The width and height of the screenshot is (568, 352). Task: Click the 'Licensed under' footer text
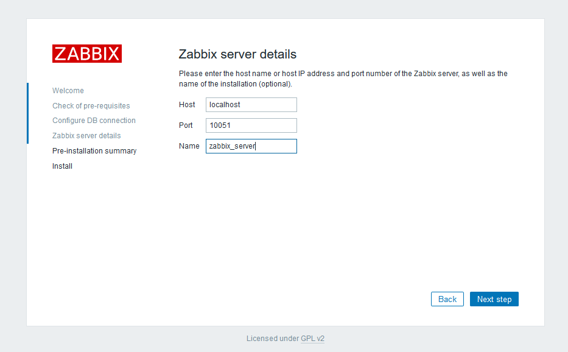[x=273, y=339]
